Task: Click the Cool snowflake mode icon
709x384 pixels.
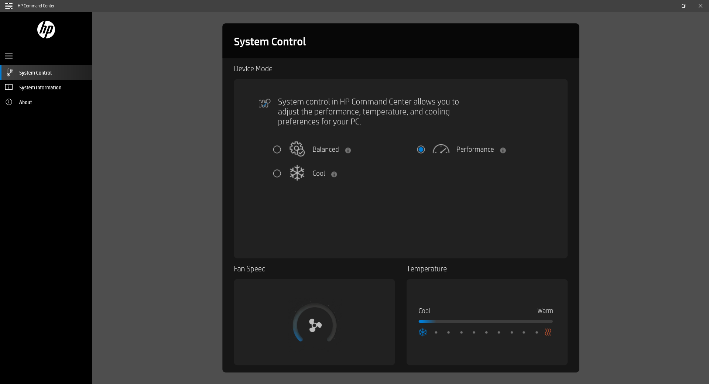Action: (297, 173)
